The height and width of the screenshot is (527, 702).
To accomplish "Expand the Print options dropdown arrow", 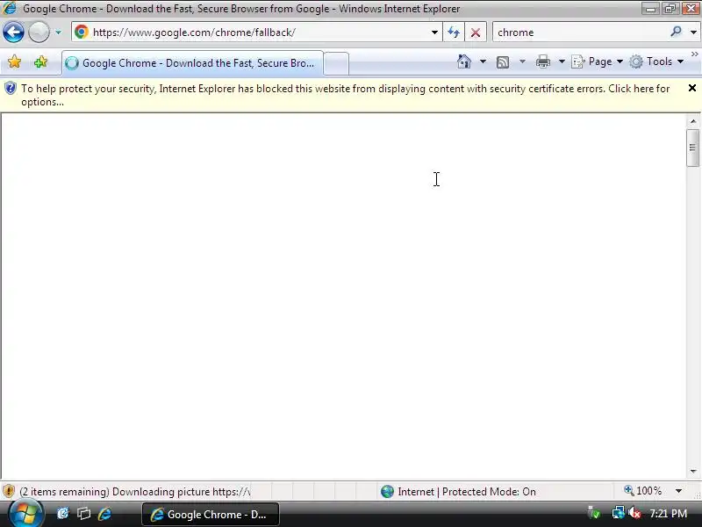I will [562, 61].
